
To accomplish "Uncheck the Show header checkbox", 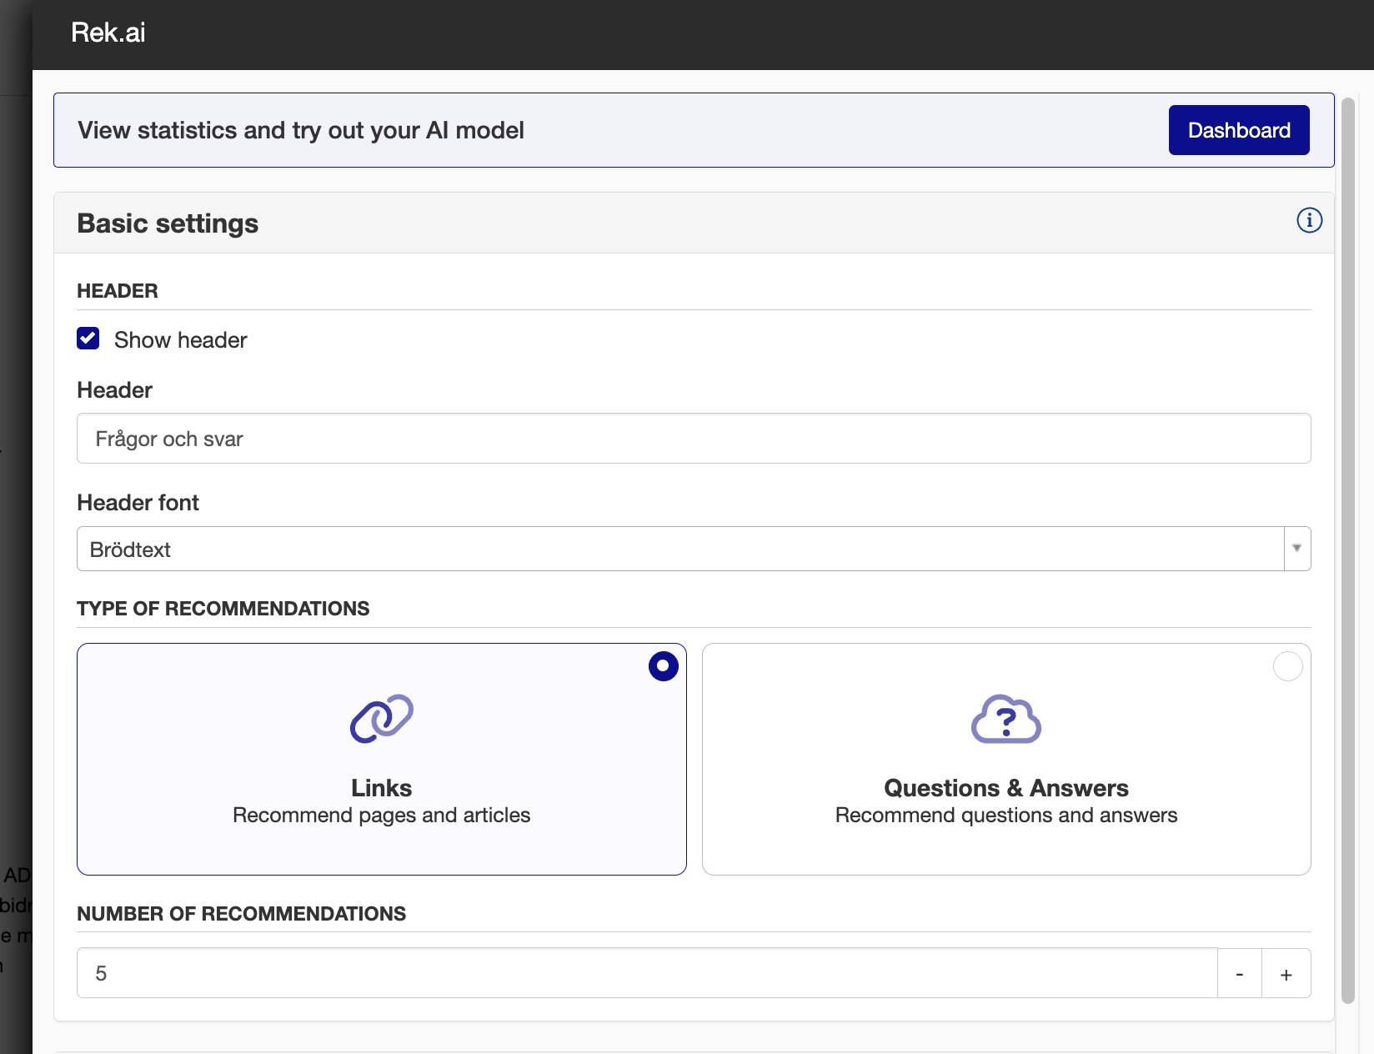I will [88, 339].
